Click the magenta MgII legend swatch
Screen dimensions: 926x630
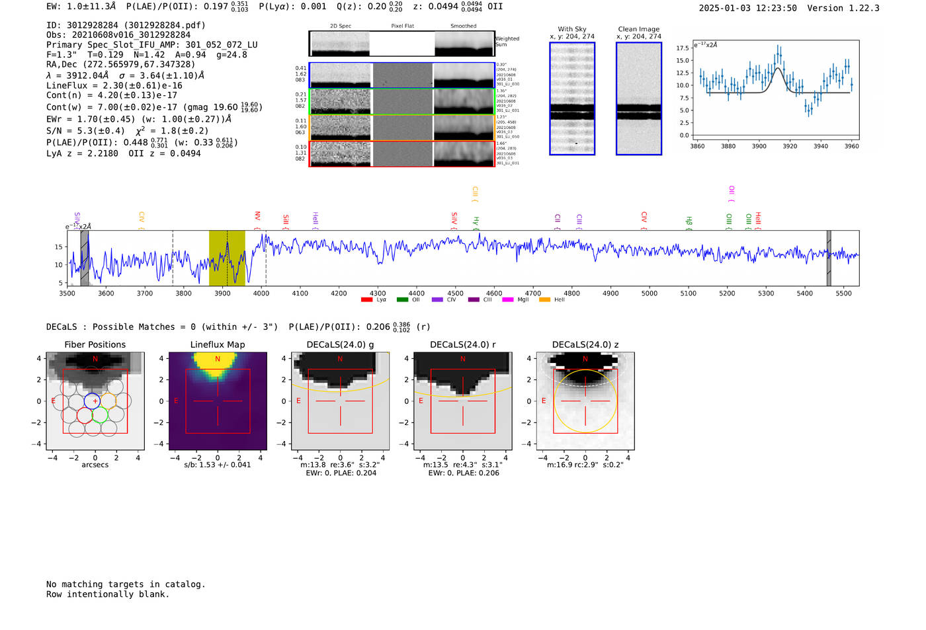tap(508, 300)
